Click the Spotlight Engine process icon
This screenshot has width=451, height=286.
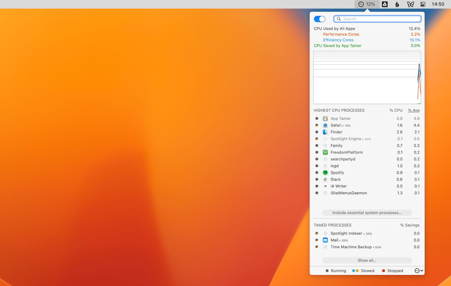click(x=325, y=139)
